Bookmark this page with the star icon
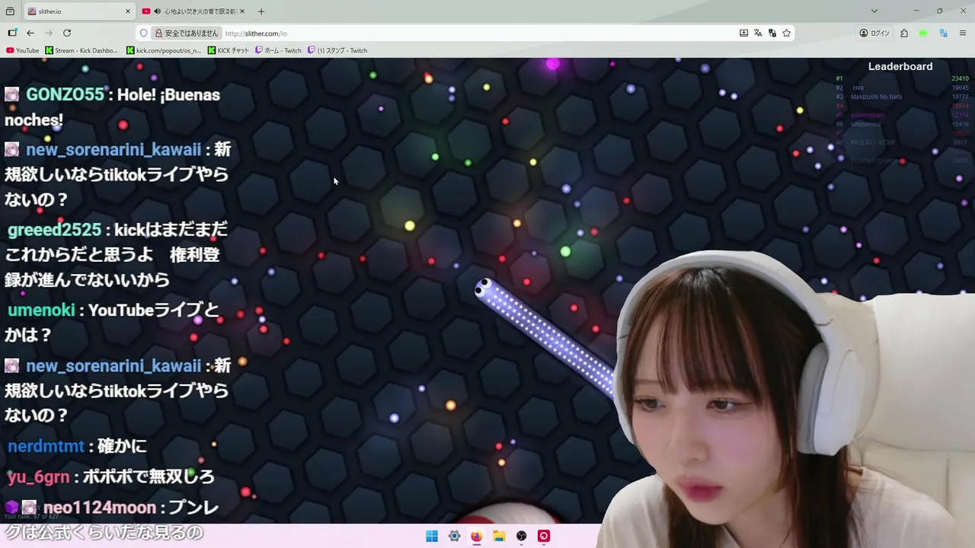The image size is (975, 548). [x=787, y=33]
